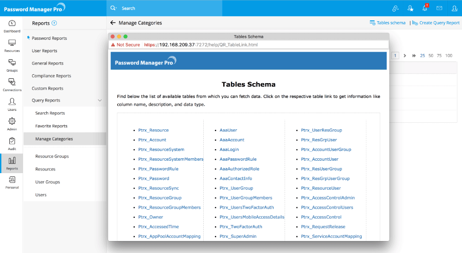This screenshot has height=253, width=462.
Task: Open the Ptrx_Owner table link
Action: (151, 217)
